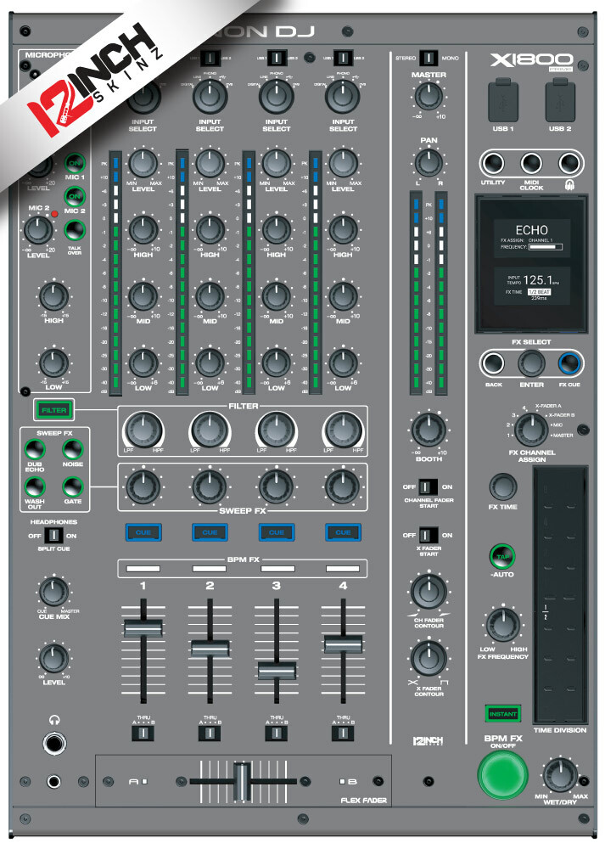Tap the TIME DIVISION touch strip

coord(560,594)
